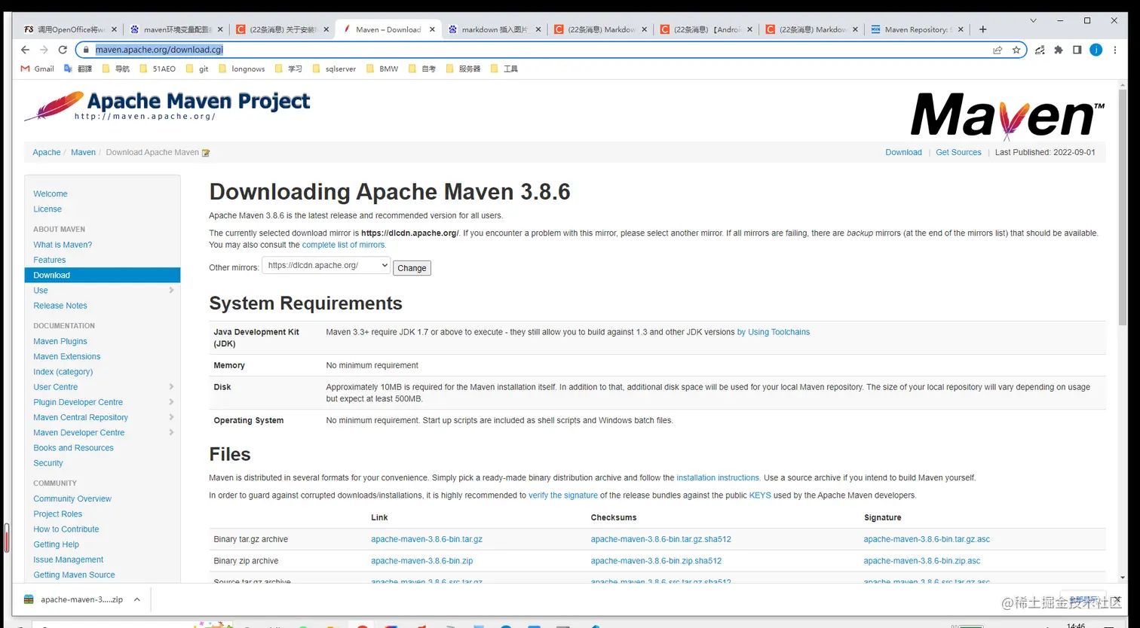Open the Other mirrors dropdown

(x=326, y=266)
